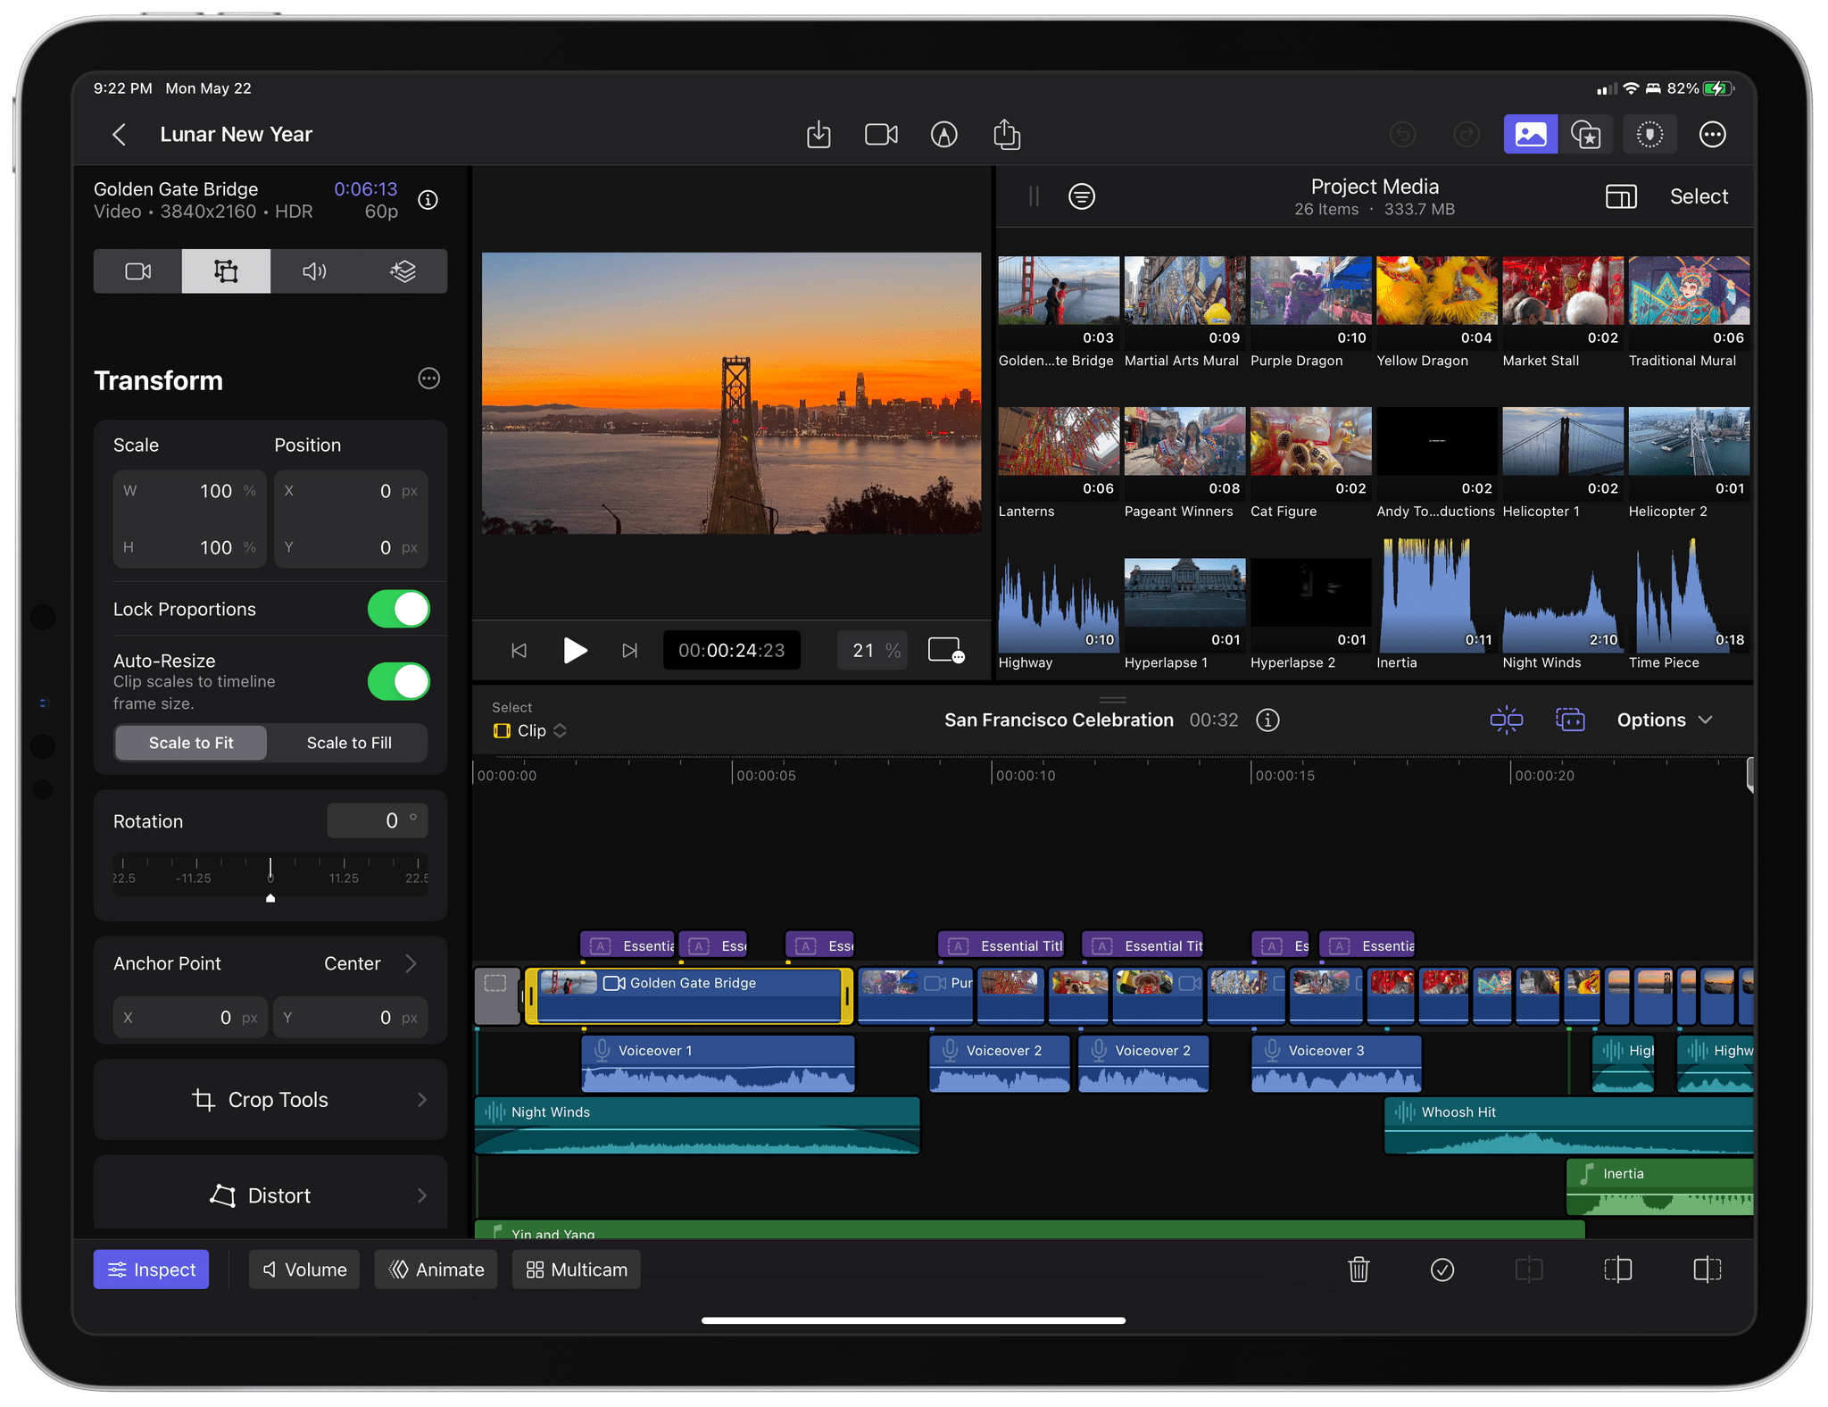1828x1407 pixels.
Task: Play the timeline in the viewer
Action: [x=575, y=650]
